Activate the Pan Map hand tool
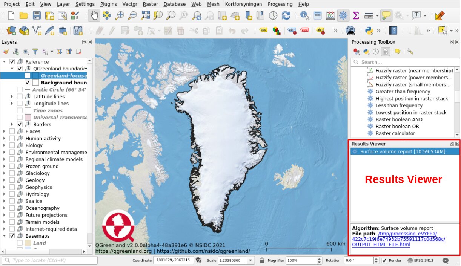This screenshot has width=461, height=266. click(94, 15)
